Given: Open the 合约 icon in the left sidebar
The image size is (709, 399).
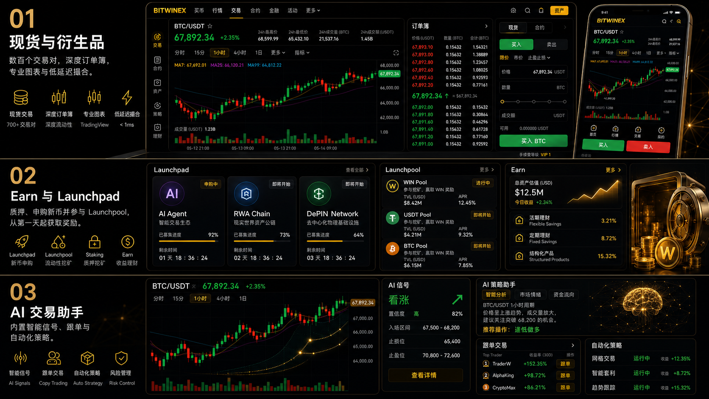Looking at the screenshot, I should coord(157,60).
